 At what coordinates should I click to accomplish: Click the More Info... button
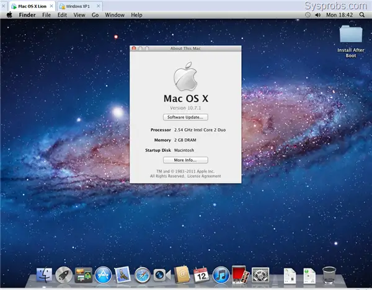(185, 160)
